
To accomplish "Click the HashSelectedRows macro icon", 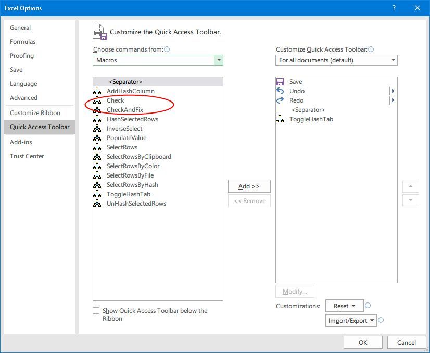I will (97, 119).
